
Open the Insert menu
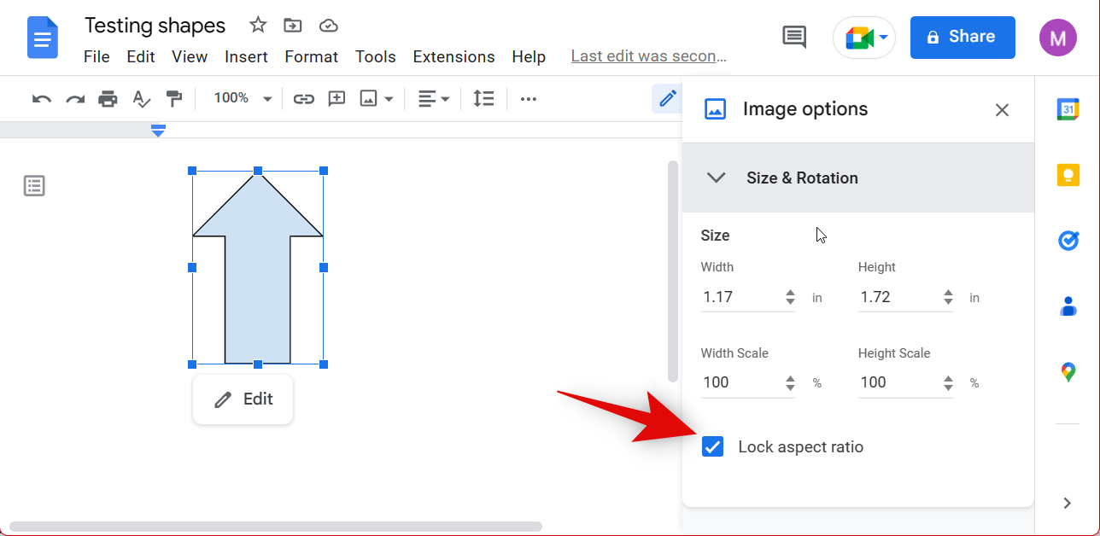[246, 57]
